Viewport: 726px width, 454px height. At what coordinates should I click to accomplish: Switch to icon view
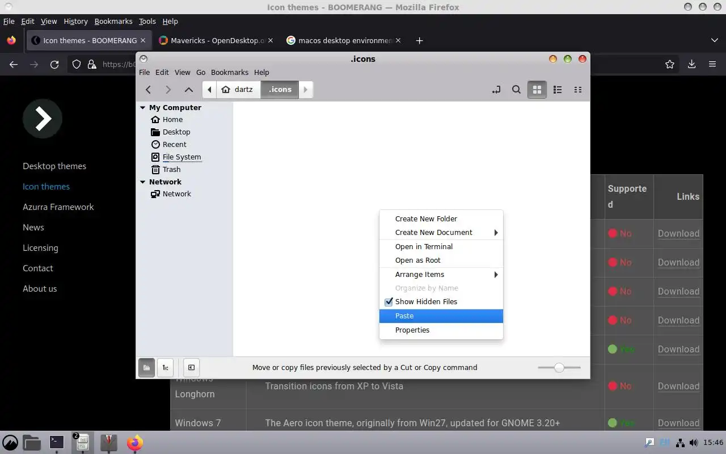point(537,90)
